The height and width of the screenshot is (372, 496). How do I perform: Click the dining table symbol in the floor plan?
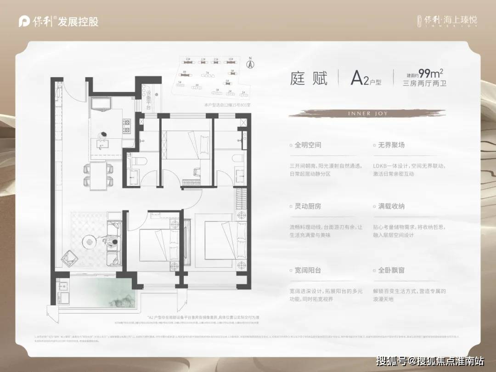(x=99, y=176)
